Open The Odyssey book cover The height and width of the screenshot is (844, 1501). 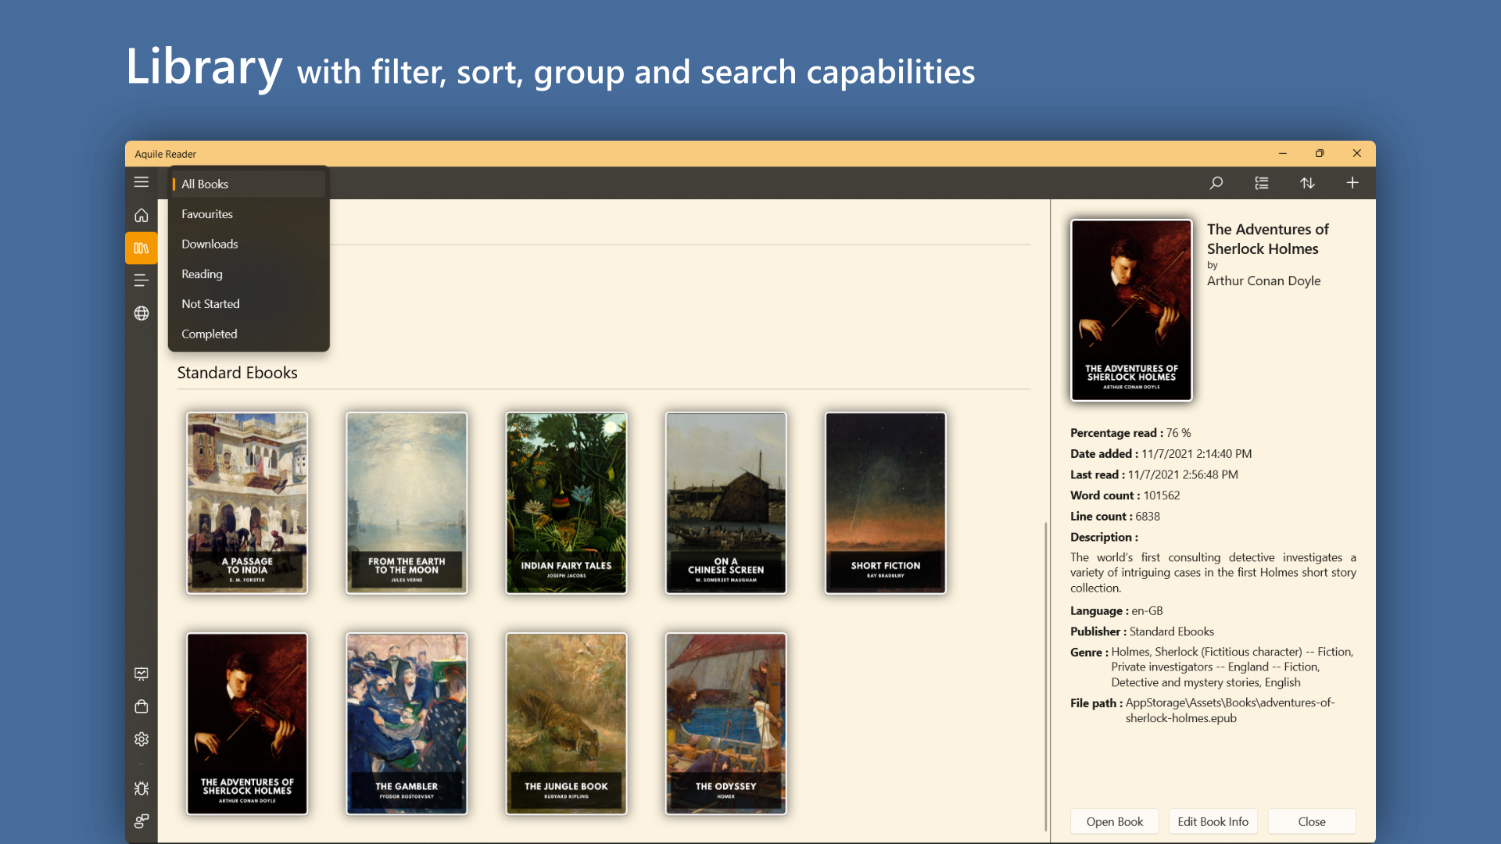pos(725,723)
